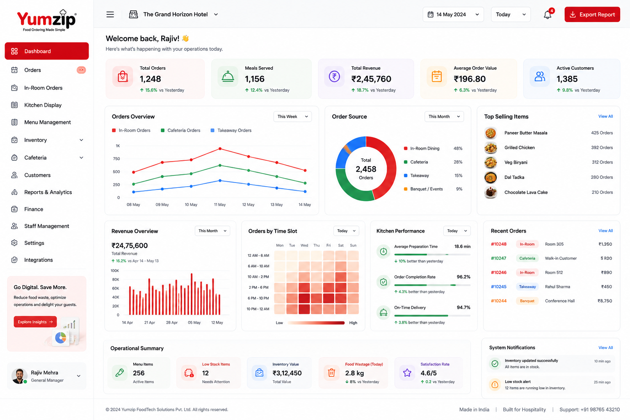Click View All in System Notifications
This screenshot has width=630, height=420.
pos(605,348)
